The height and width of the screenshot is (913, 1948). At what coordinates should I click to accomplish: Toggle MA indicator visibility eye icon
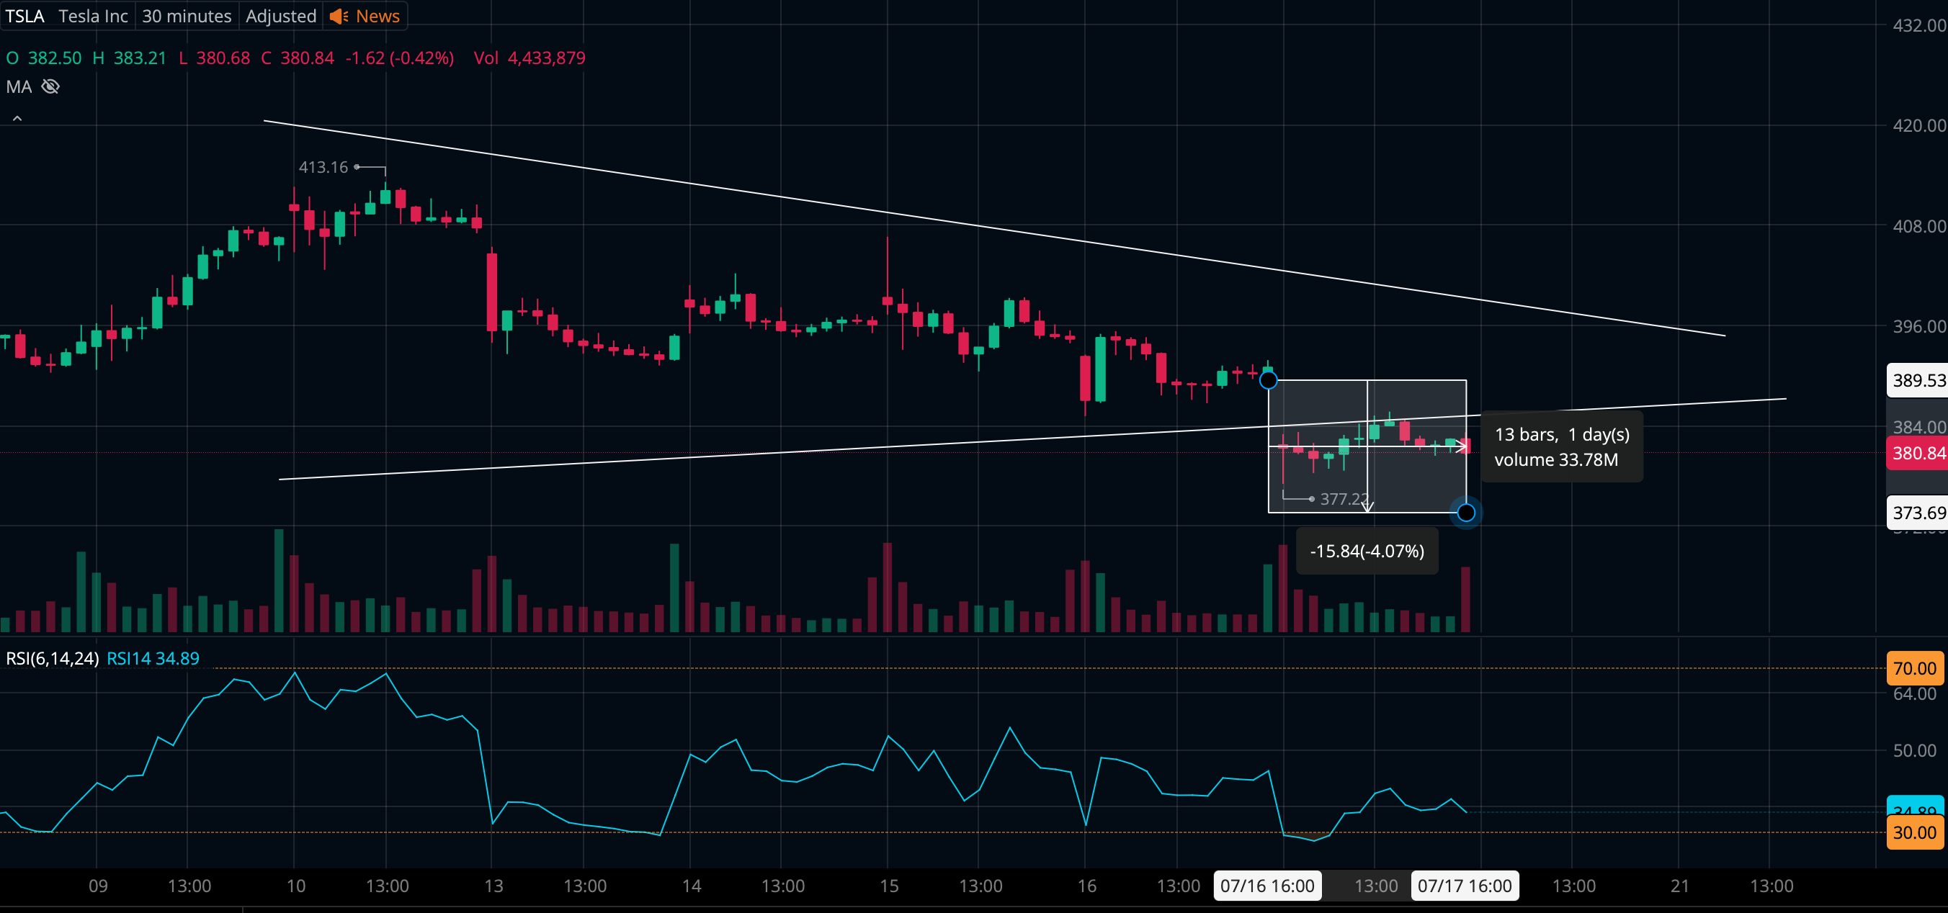tap(50, 87)
